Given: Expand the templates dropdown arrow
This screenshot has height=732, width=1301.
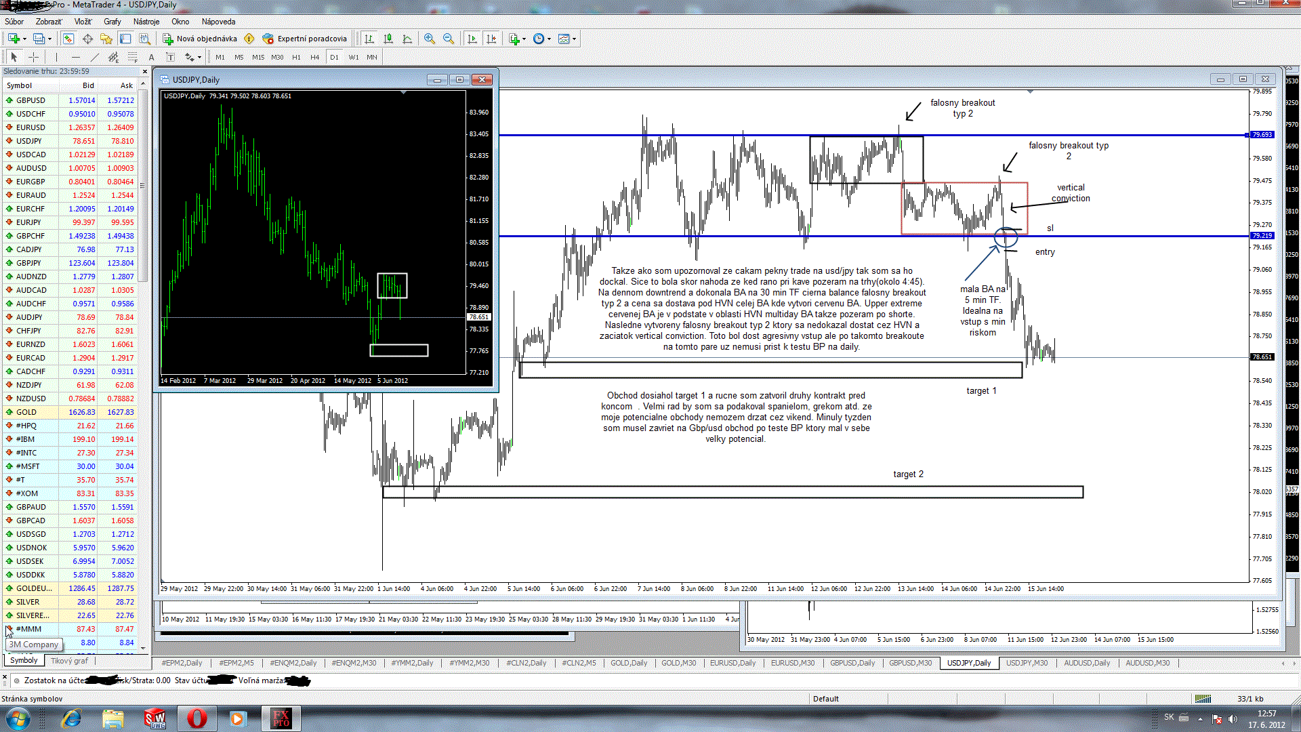Looking at the screenshot, I should 574,39.
